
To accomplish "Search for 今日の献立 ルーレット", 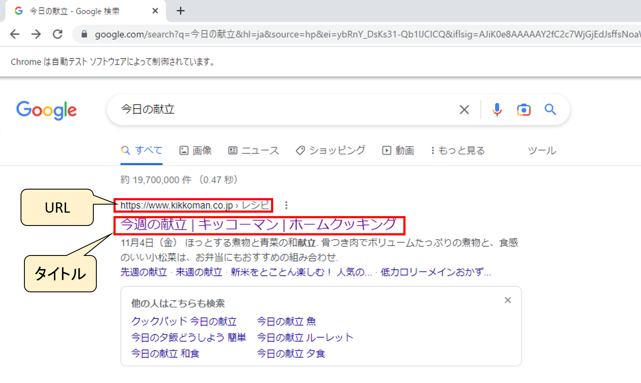I will [x=305, y=338].
